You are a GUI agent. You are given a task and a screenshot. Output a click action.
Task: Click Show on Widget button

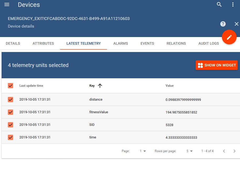(x=217, y=65)
